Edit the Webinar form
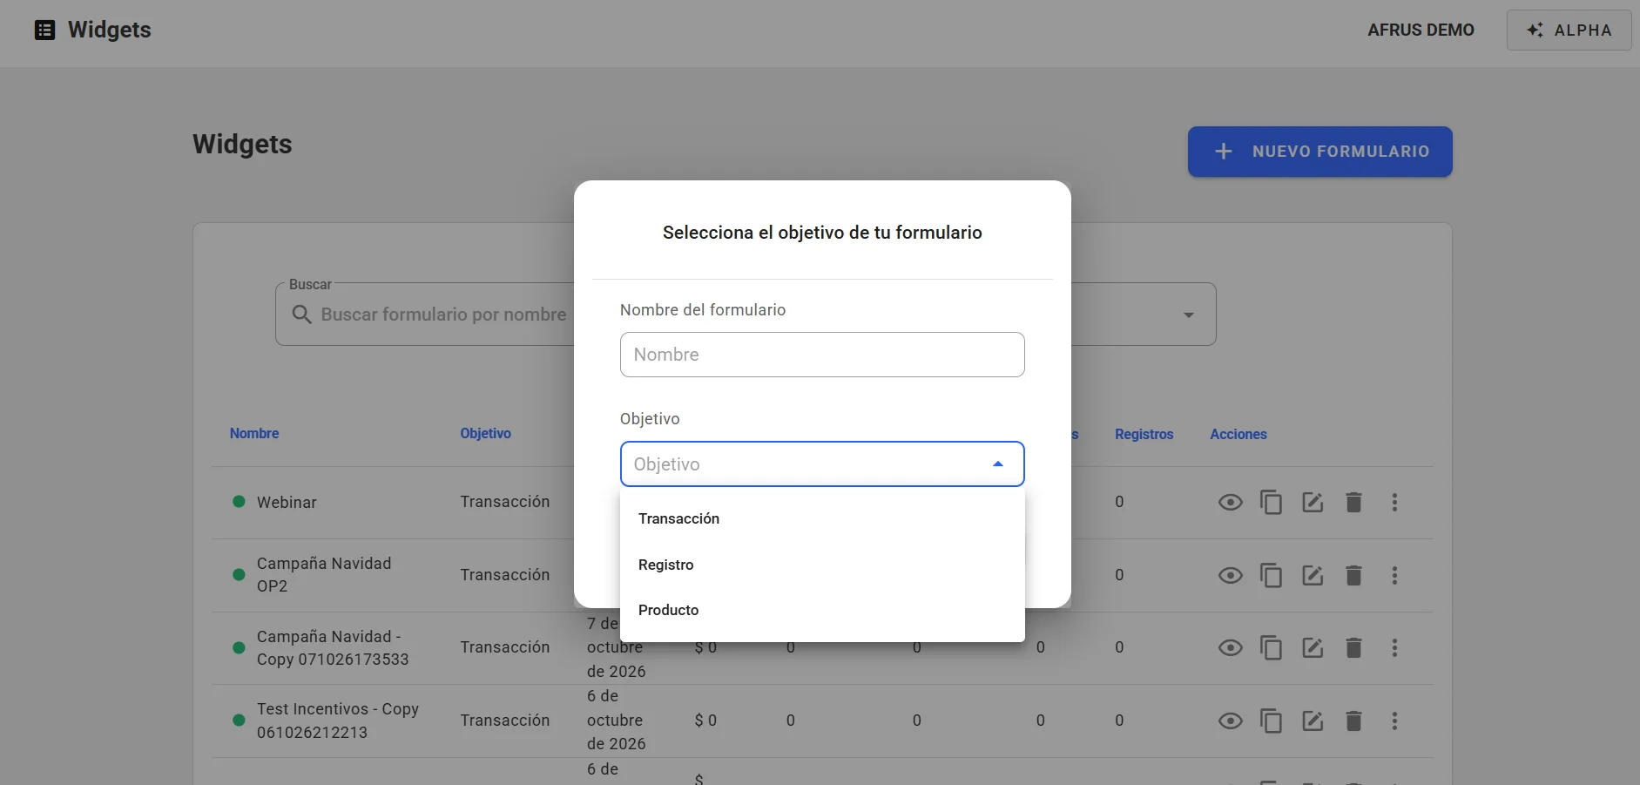 click(1313, 502)
